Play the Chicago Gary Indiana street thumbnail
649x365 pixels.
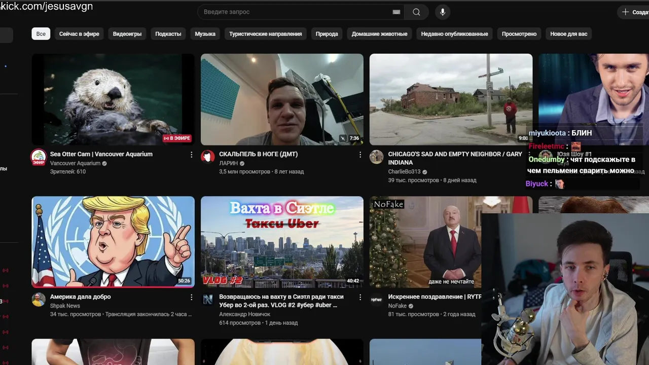451,99
